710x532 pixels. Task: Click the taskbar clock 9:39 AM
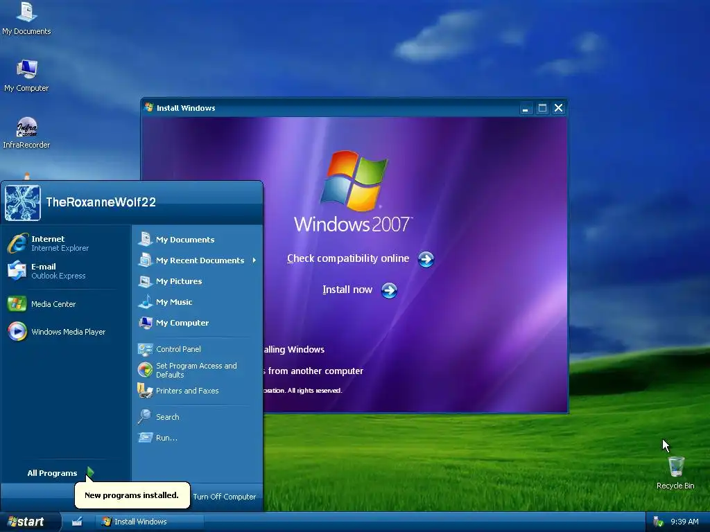[684, 522]
